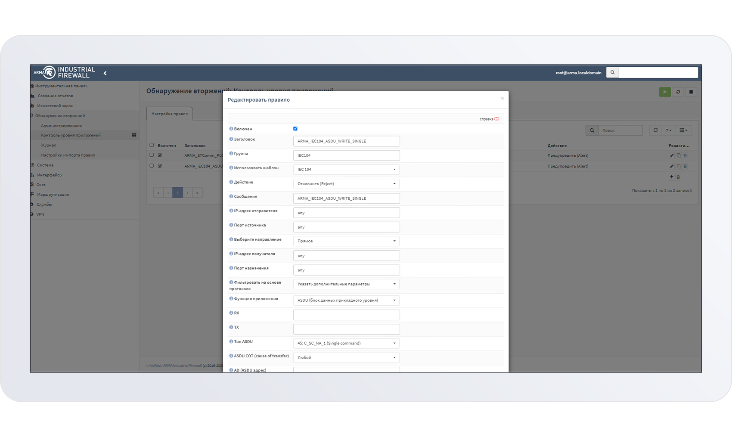
Task: Click the magnifier icon next to Поиск
Action: [592, 130]
